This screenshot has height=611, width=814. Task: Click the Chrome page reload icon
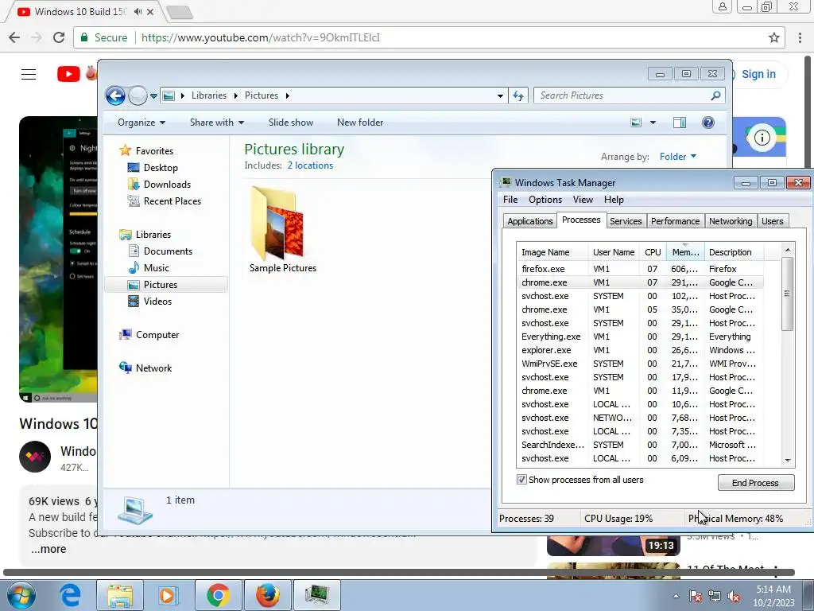coord(59,37)
